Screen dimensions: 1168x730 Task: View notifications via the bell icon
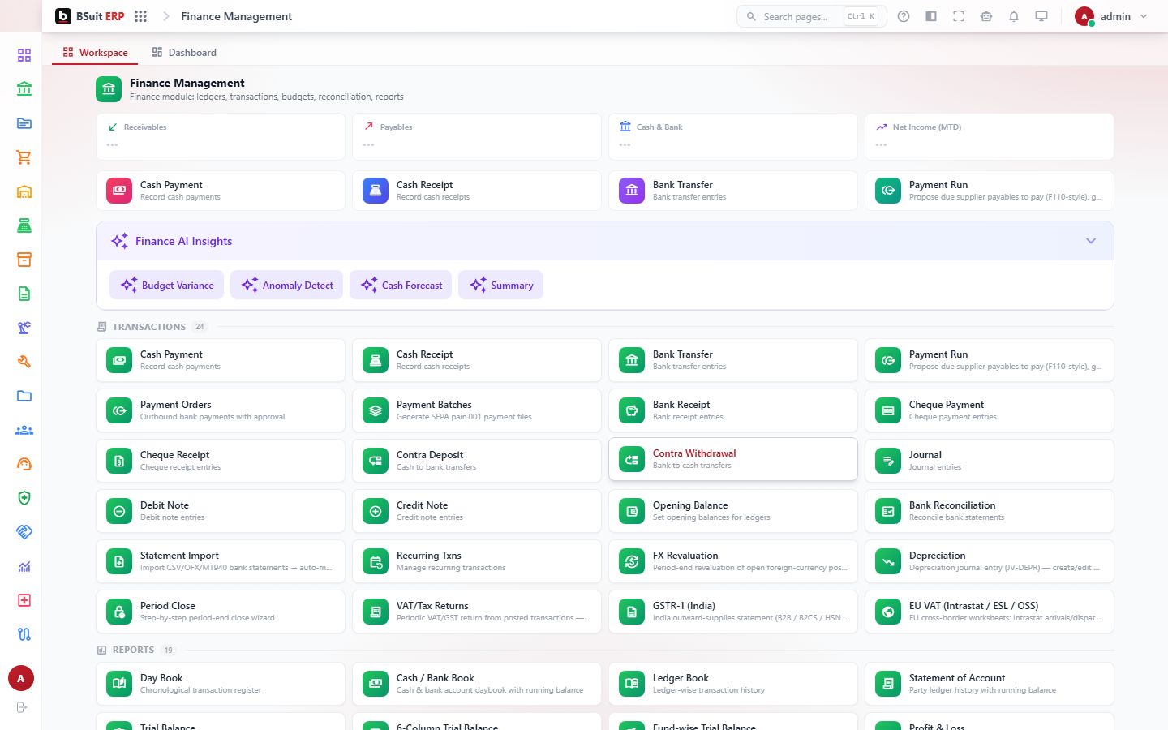[1014, 16]
